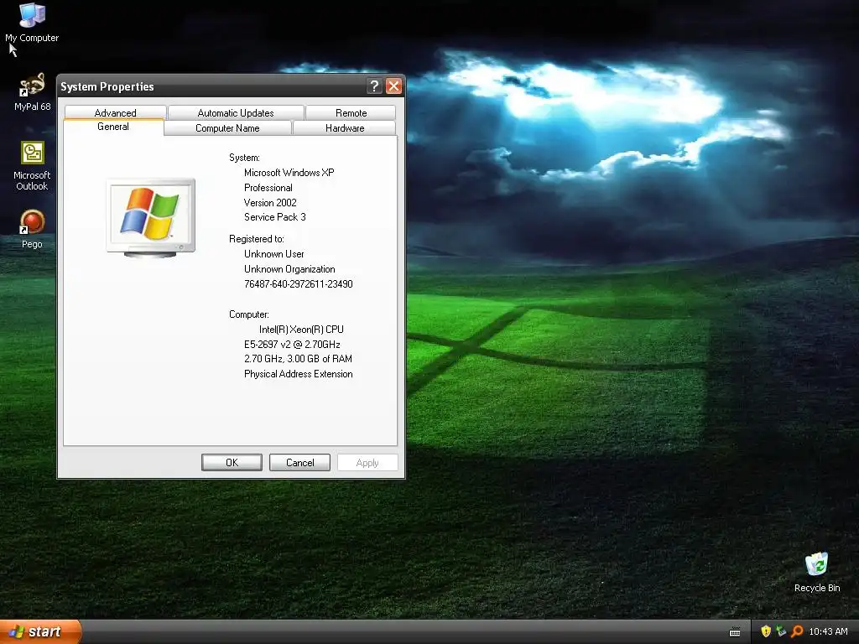This screenshot has width=859, height=644.
Task: Open the Start menu
Action: tap(40, 631)
